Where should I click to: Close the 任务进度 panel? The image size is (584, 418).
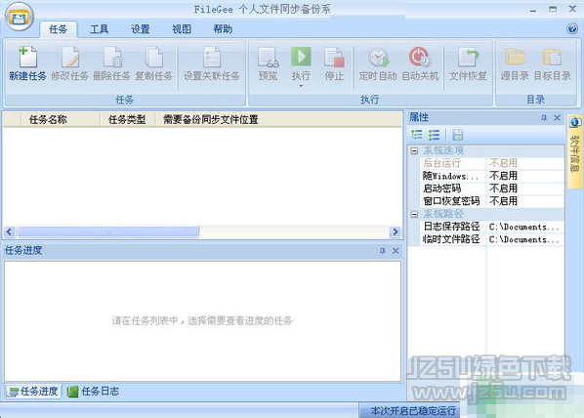396,250
